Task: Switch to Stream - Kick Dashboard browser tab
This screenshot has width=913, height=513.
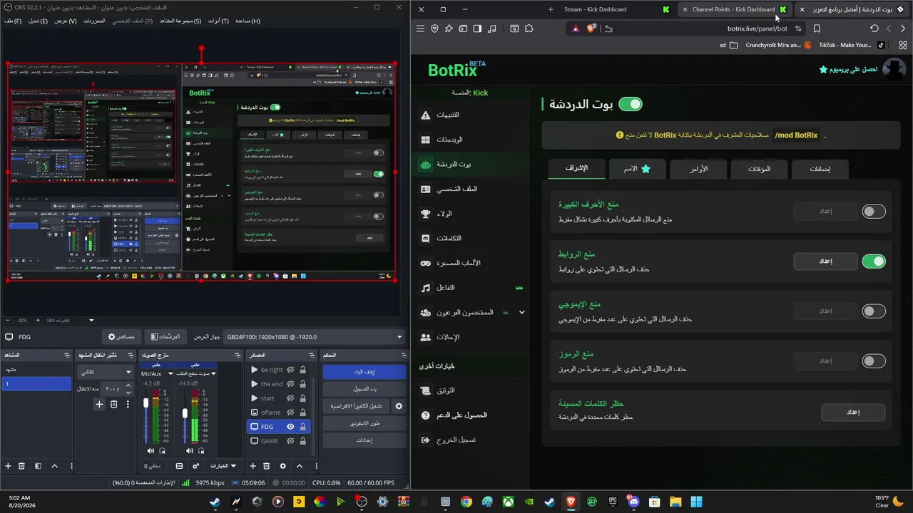Action: [595, 9]
